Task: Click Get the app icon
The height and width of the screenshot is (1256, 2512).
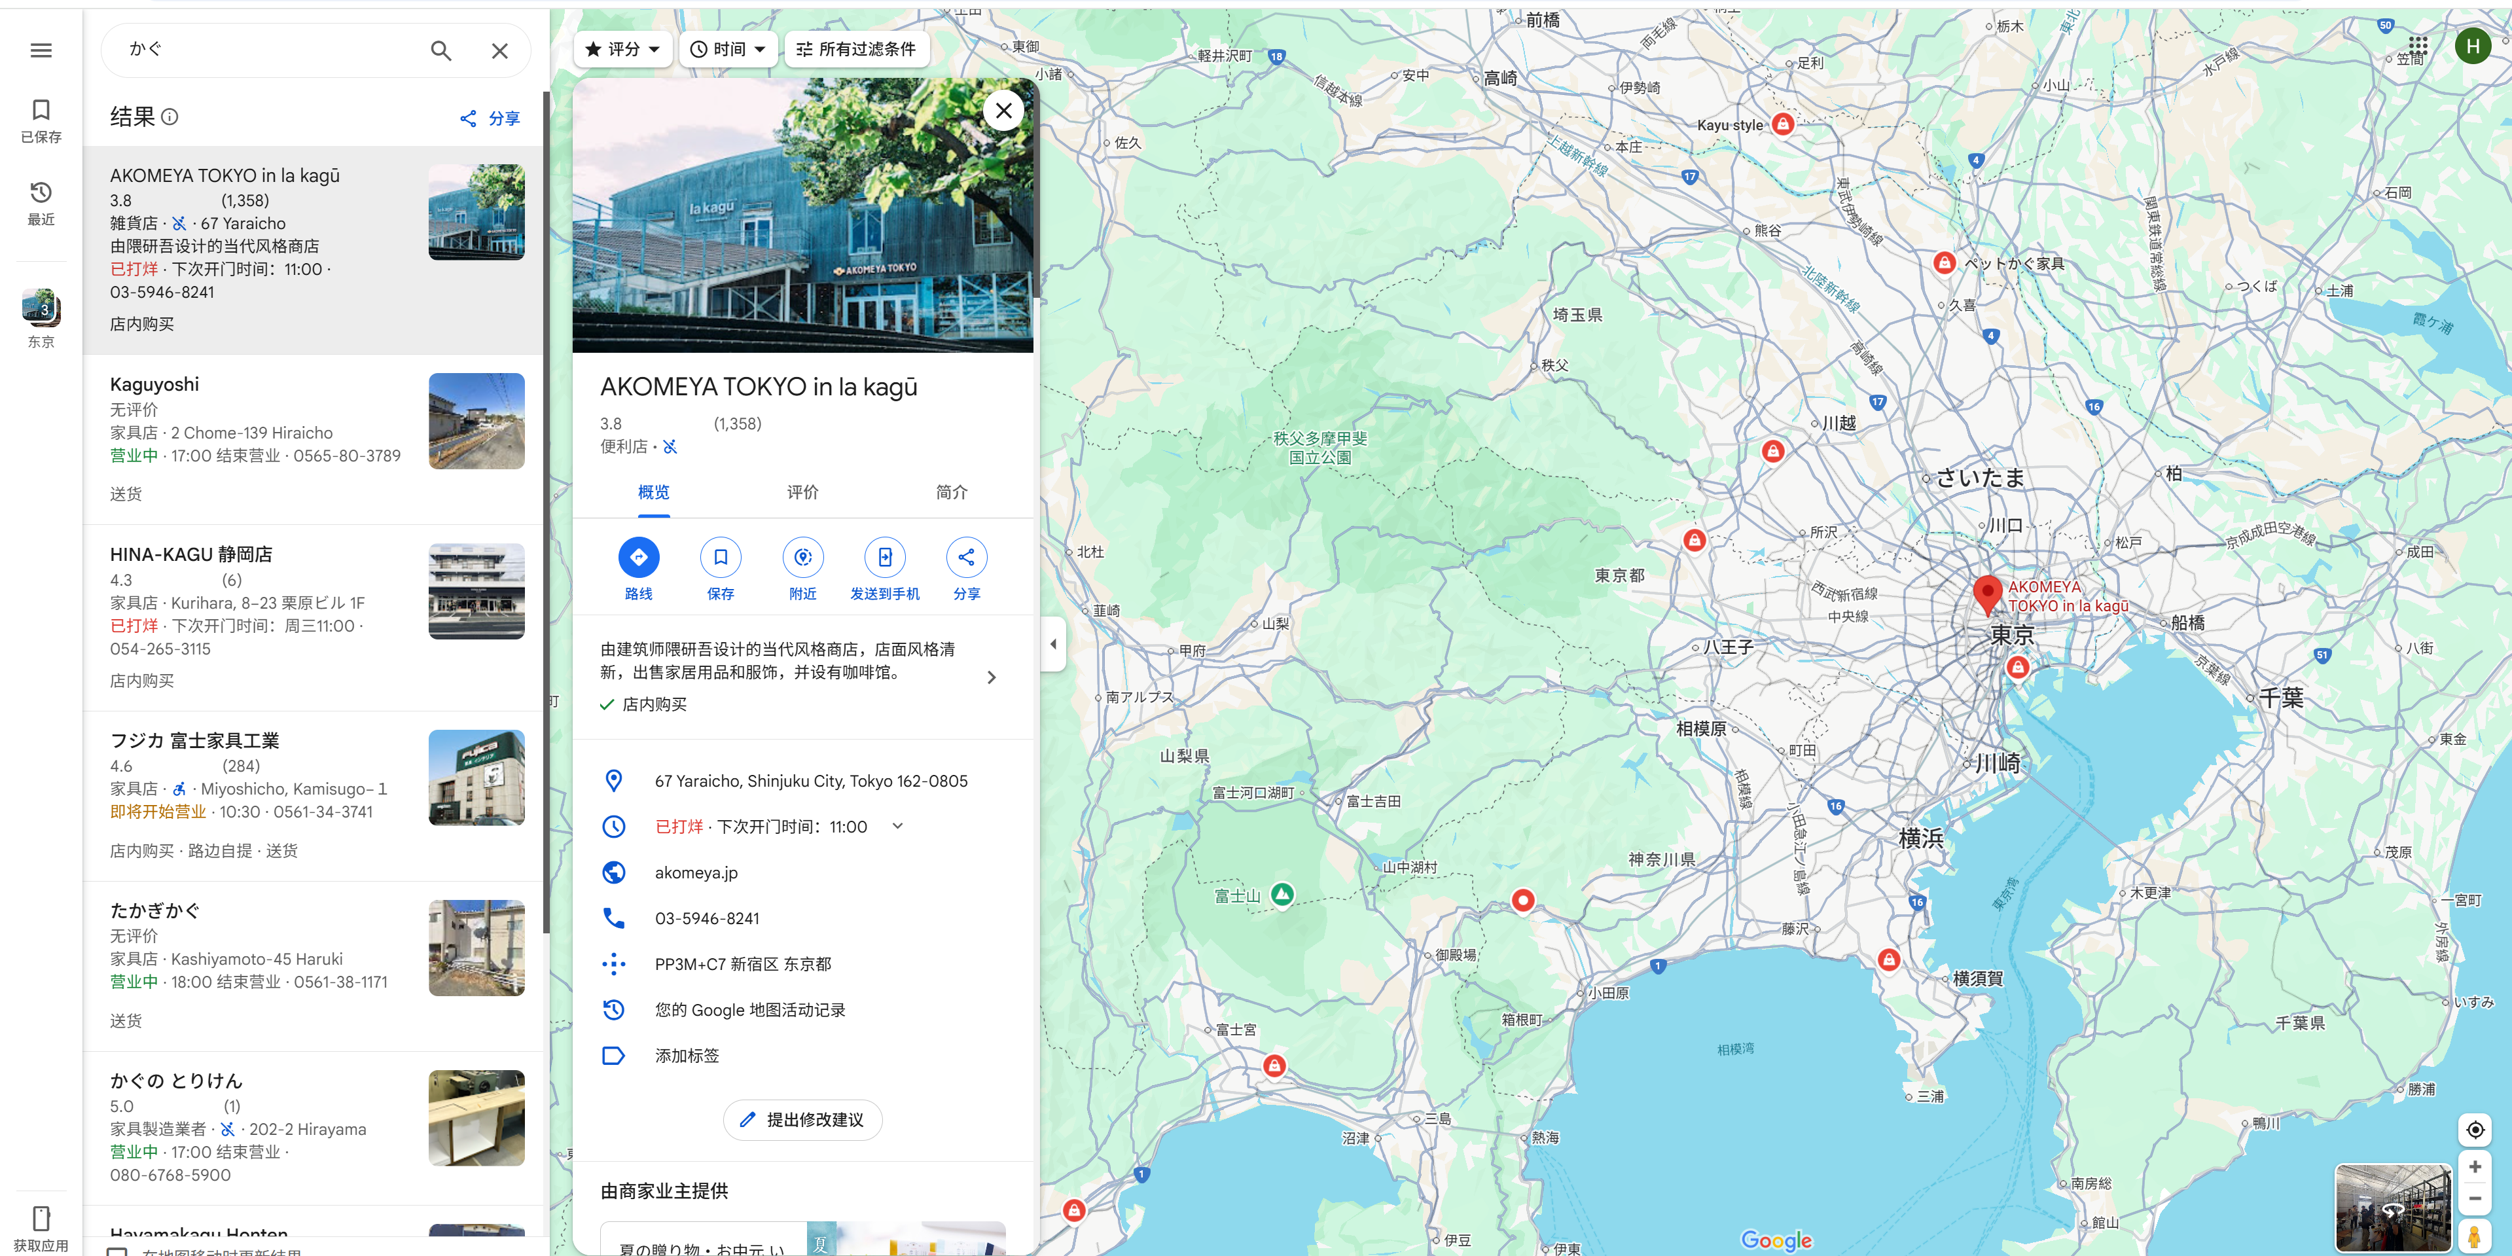Action: point(41,1227)
